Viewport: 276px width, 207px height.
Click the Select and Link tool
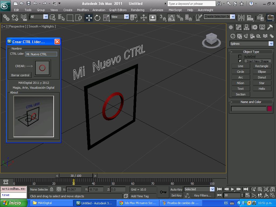pos(6,18)
